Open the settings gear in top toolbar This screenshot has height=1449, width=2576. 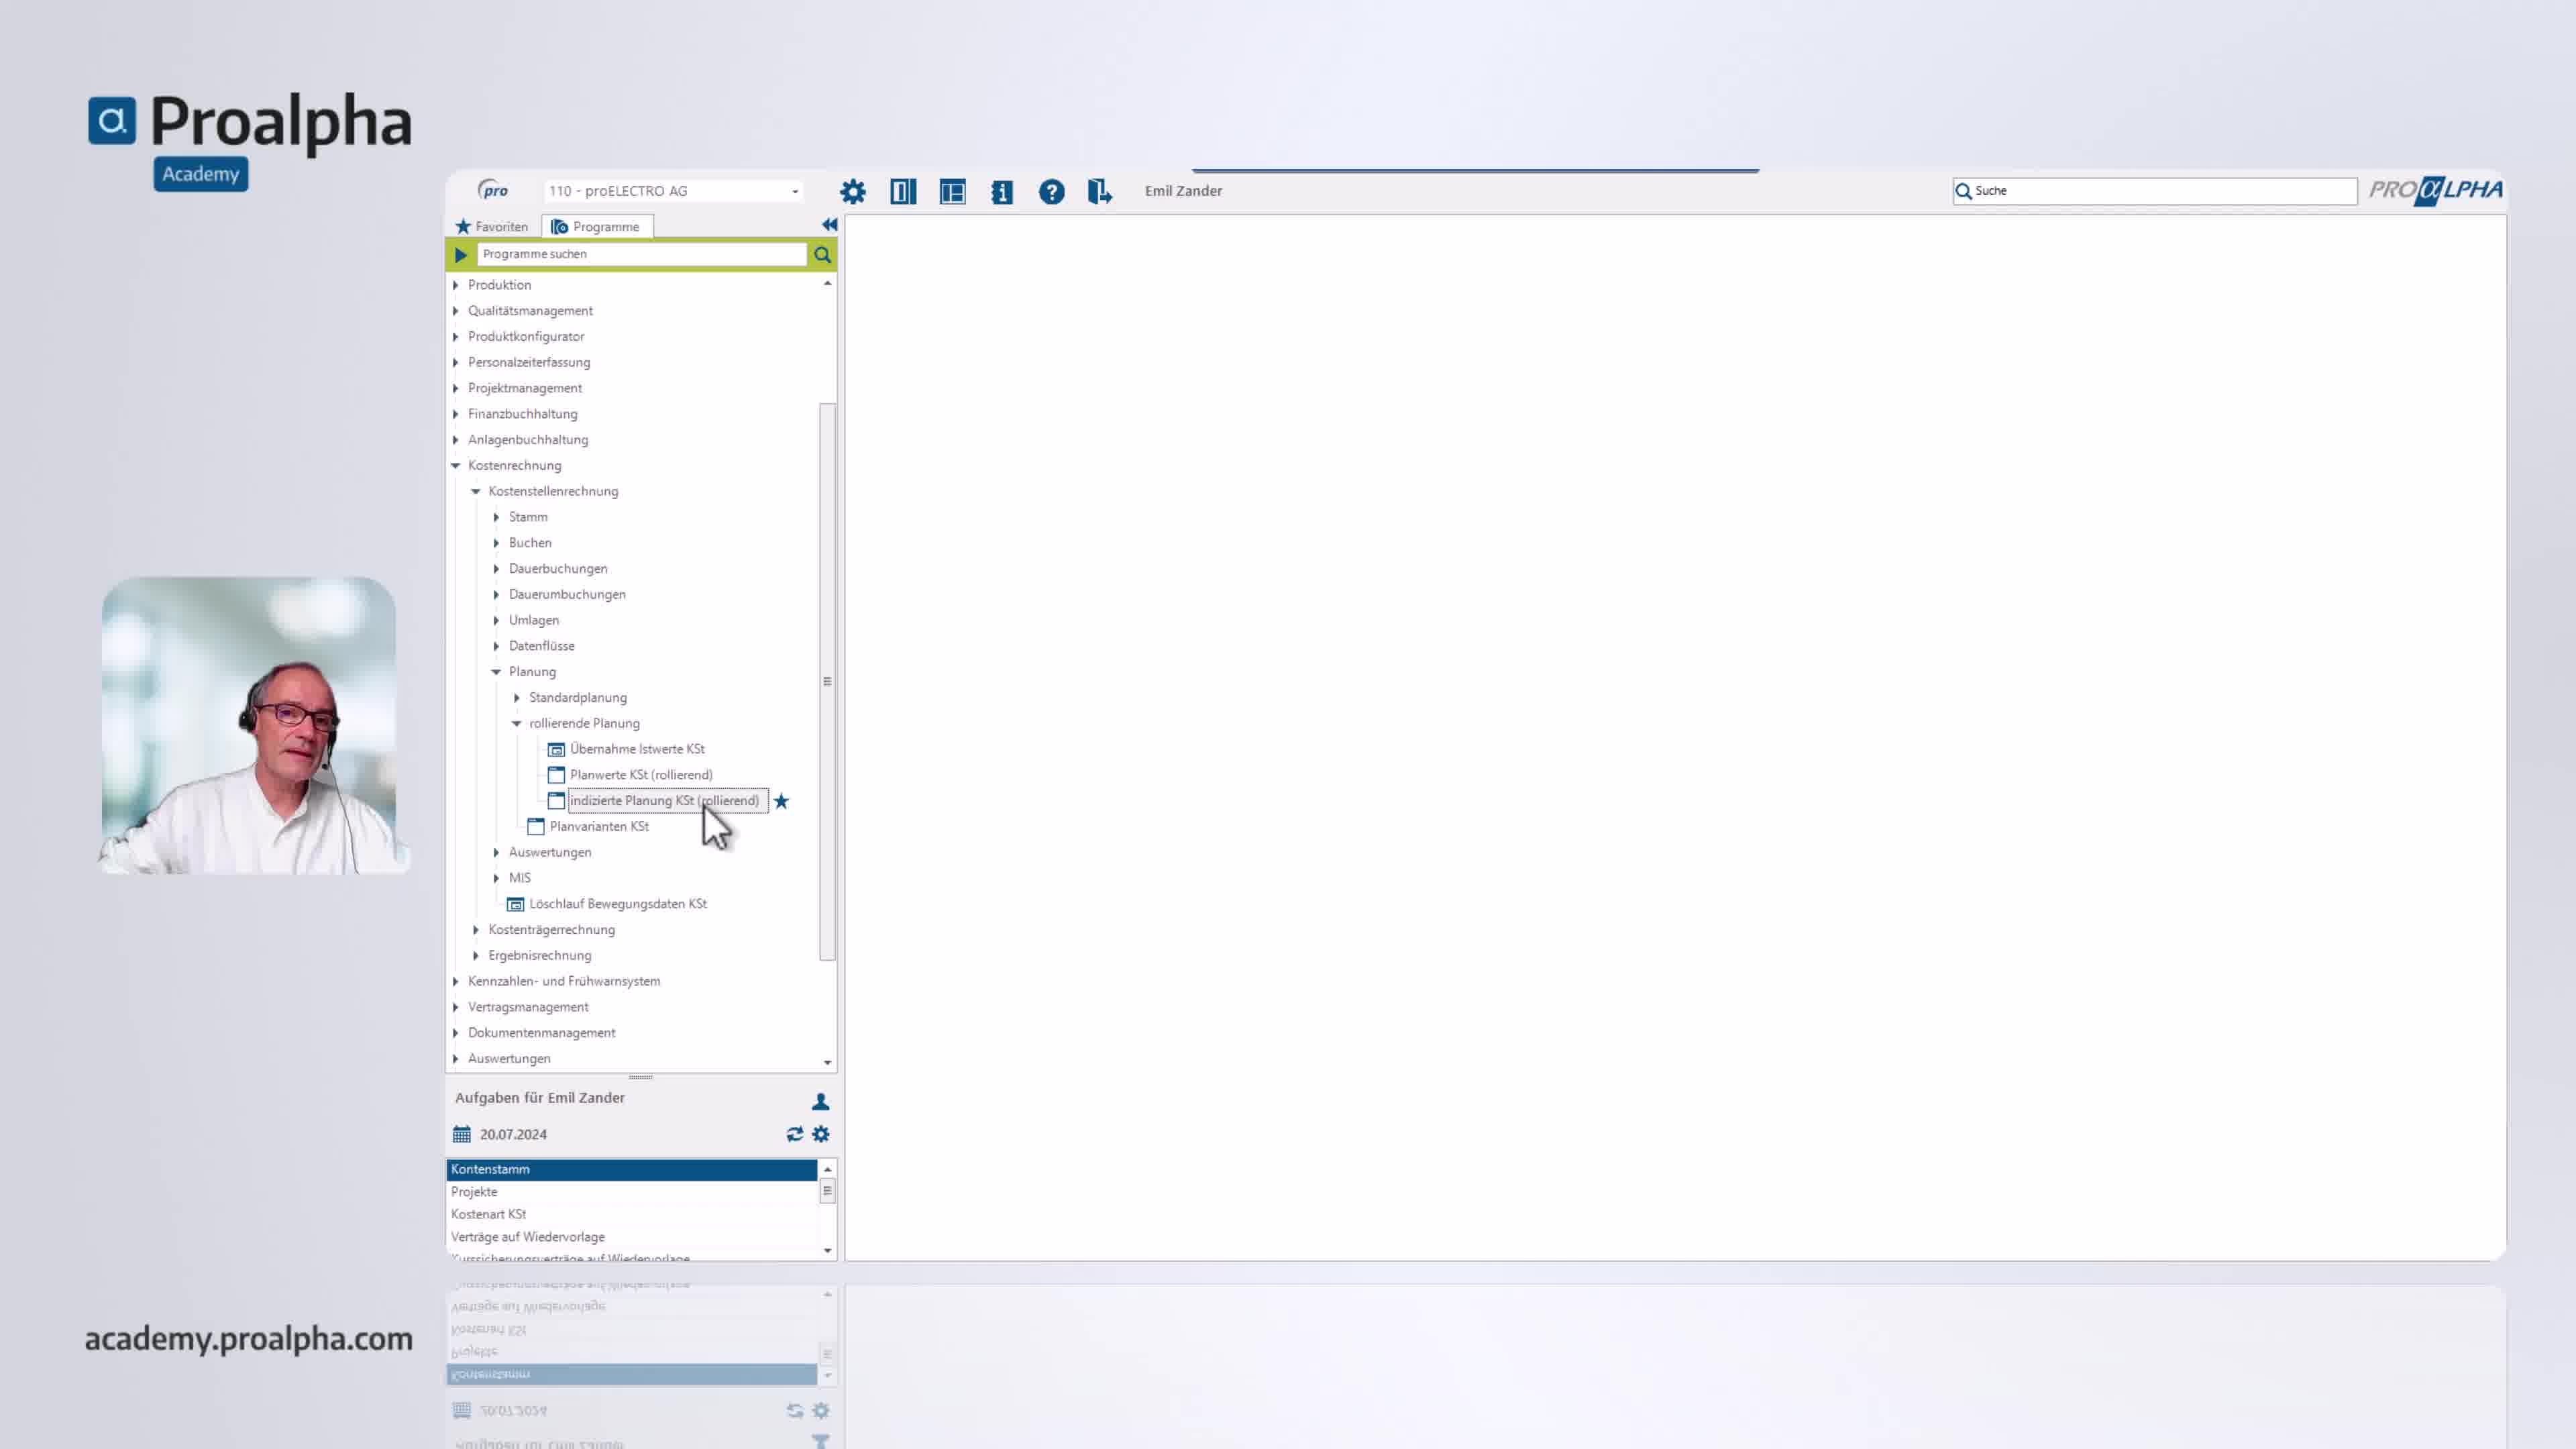[x=852, y=191]
